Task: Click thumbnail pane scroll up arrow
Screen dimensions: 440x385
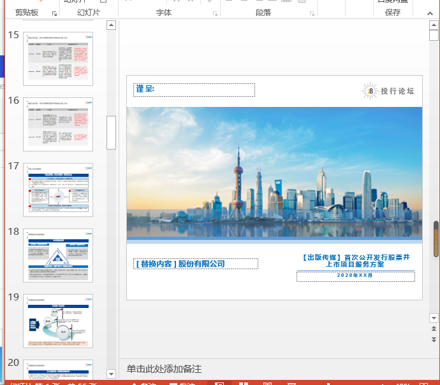Action: [x=112, y=25]
